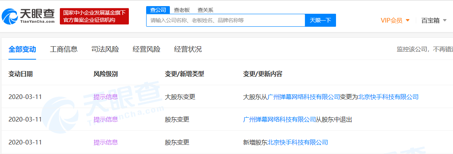Click 提示信息 in the 大股东变更 row
453x154 pixels.
[x=106, y=97]
